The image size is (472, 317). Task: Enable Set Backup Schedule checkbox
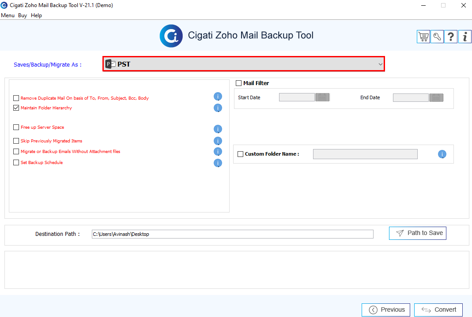click(16, 162)
